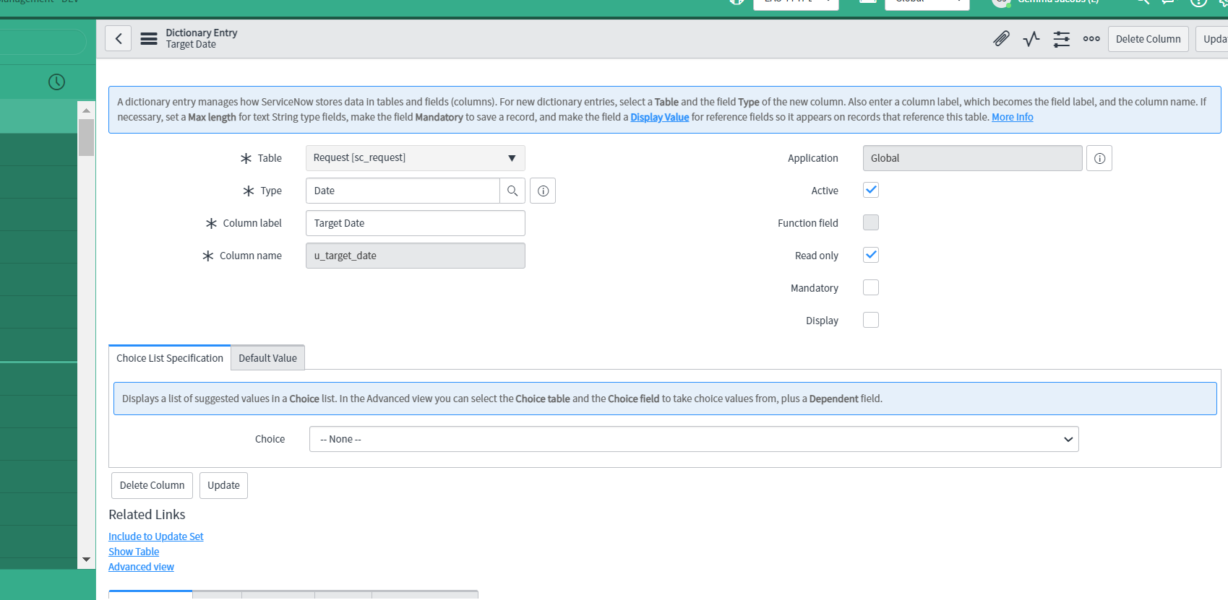Open the history clock icon in sidebar

click(x=56, y=82)
